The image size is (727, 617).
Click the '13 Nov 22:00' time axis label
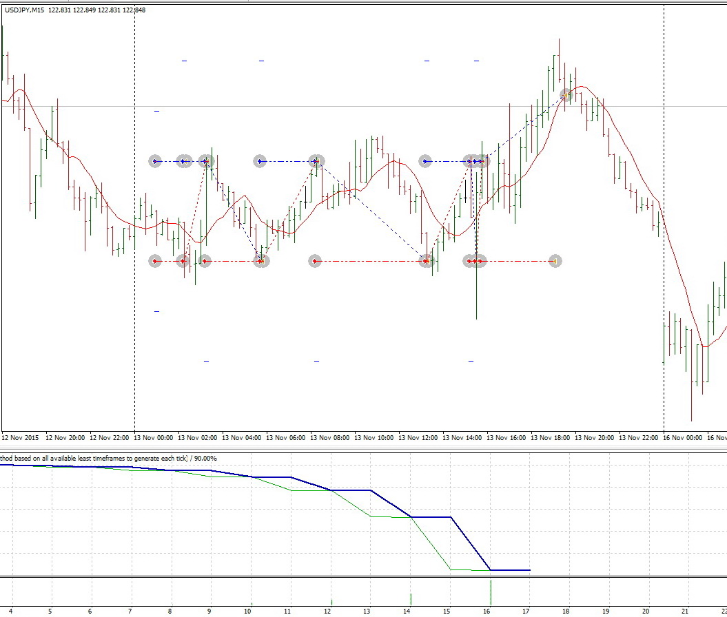point(638,438)
